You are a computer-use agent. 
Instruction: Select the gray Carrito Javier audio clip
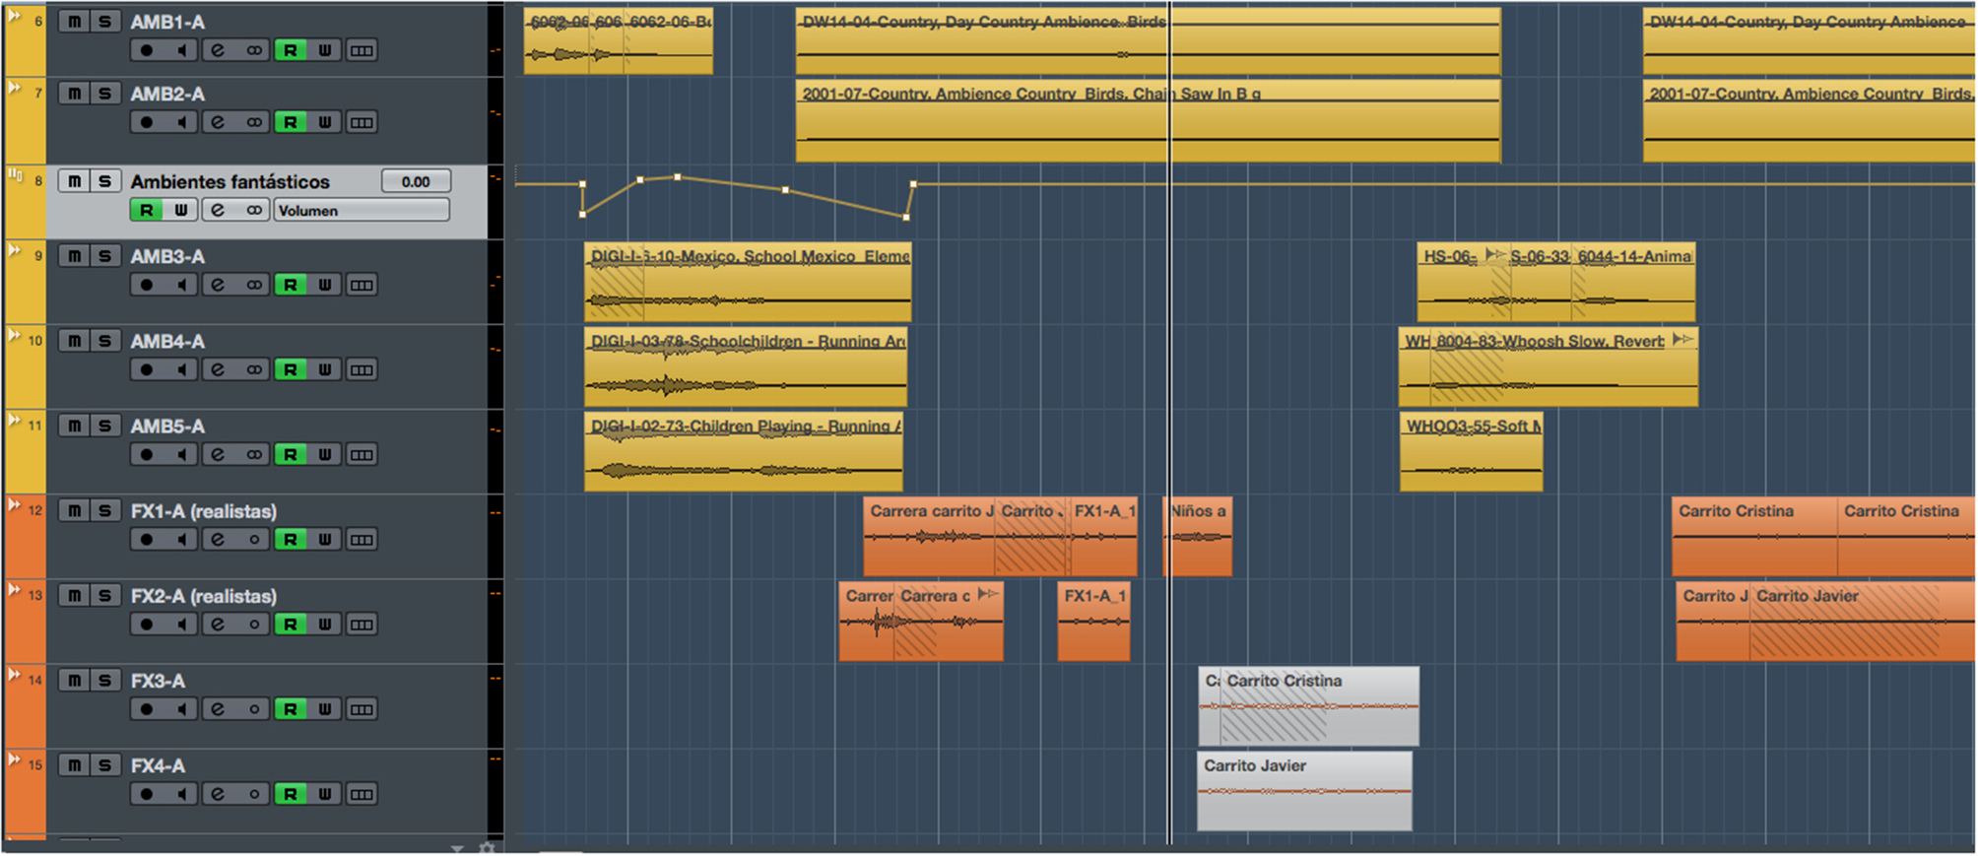click(x=1303, y=793)
